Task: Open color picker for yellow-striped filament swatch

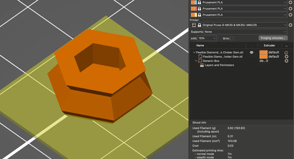Action: [194, 15]
